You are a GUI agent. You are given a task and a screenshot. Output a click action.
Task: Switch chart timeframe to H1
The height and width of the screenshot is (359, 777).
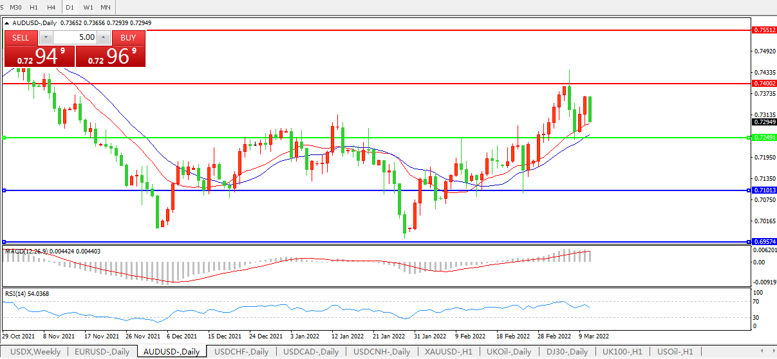tap(34, 7)
